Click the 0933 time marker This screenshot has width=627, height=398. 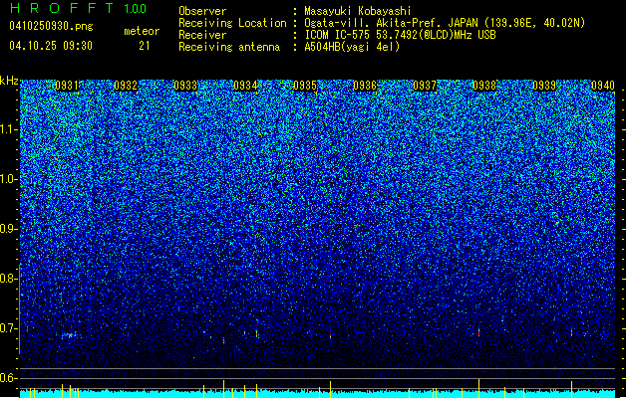pyautogui.click(x=186, y=86)
